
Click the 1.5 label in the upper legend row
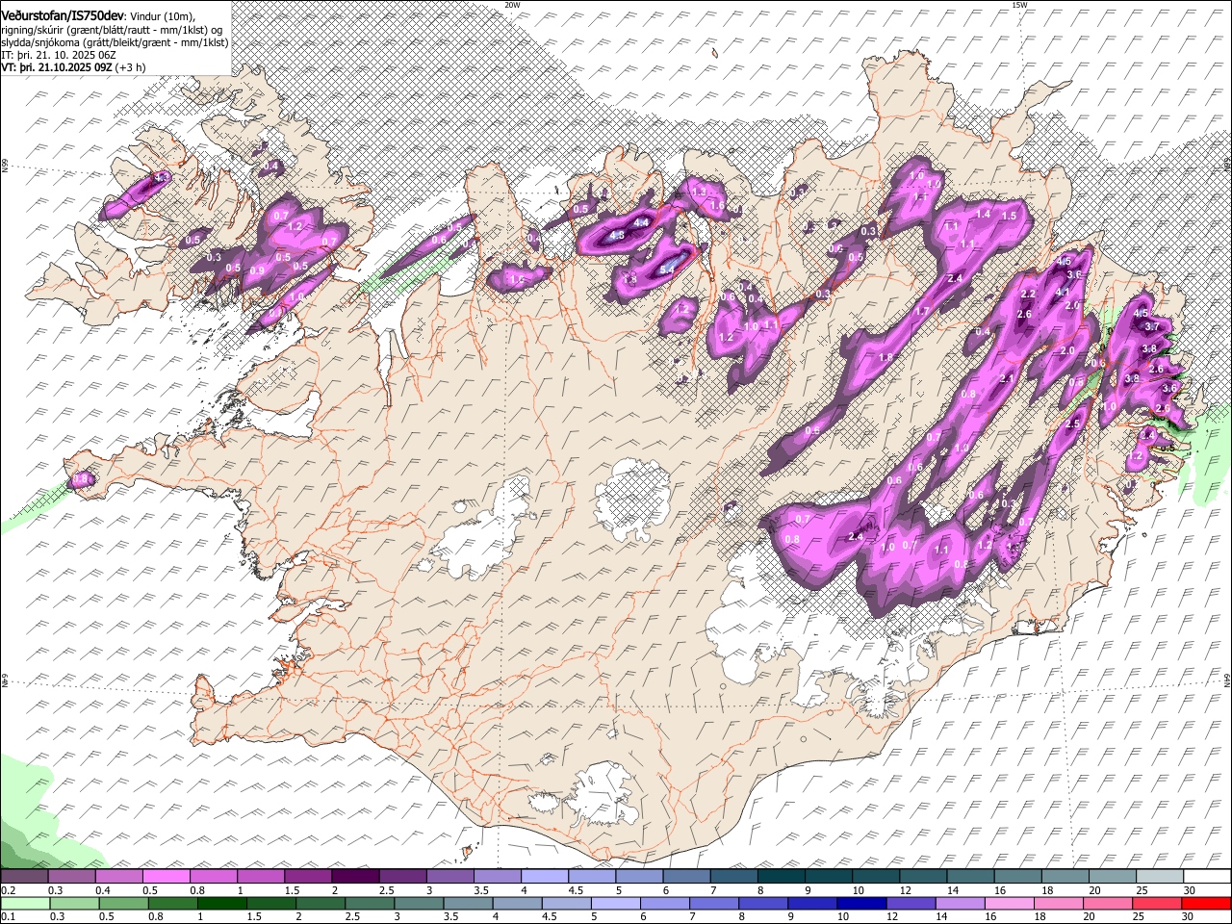[x=292, y=890]
